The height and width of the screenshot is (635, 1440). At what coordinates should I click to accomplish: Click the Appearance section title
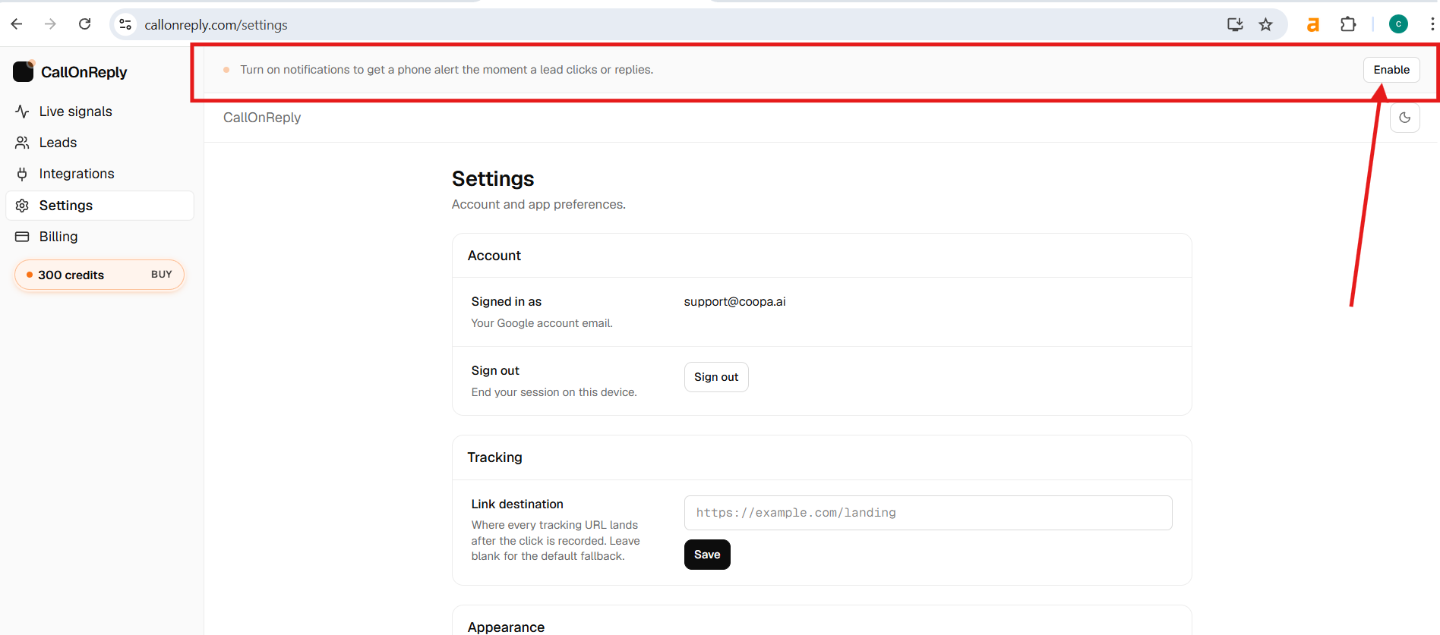click(506, 627)
